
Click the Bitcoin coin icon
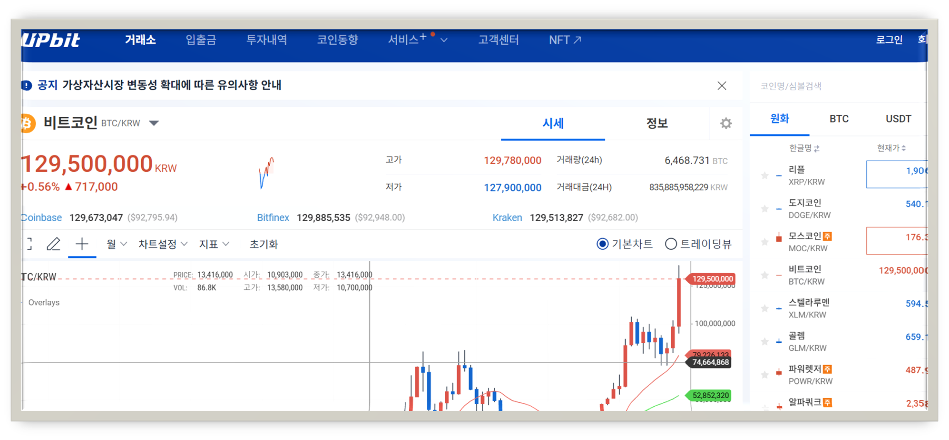point(28,123)
